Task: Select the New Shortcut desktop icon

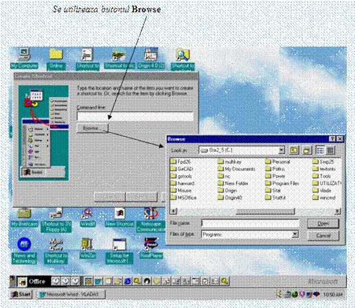Action: point(119,218)
